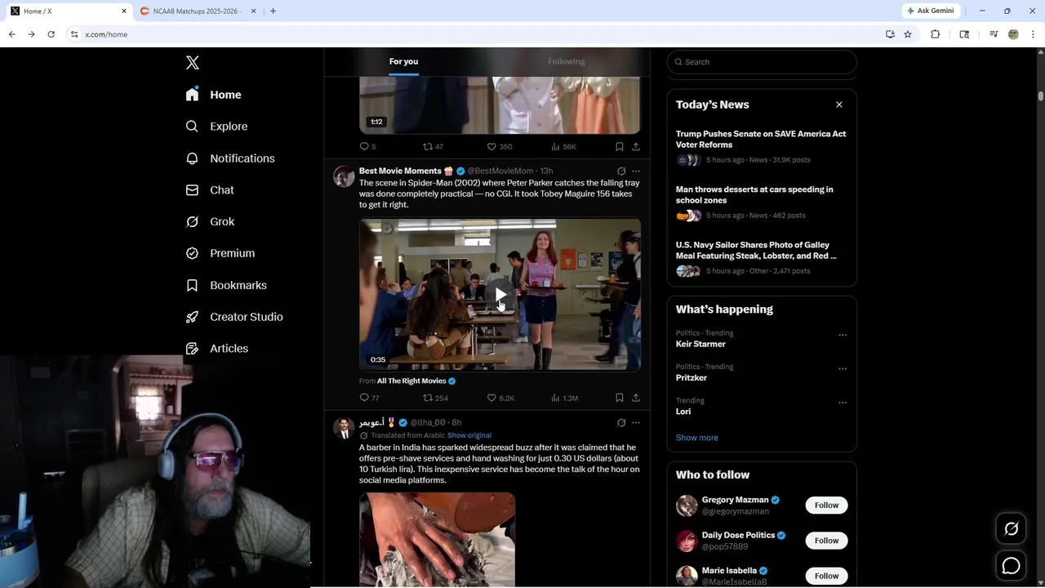The width and height of the screenshot is (1045, 588).
Task: Follow Gregory Mazman
Action: [826, 506]
